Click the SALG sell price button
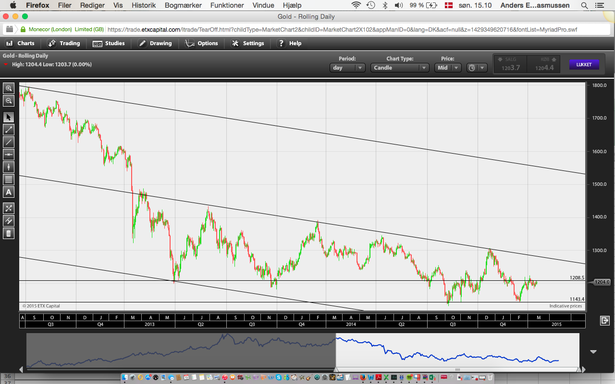615x384 pixels. [x=510, y=64]
